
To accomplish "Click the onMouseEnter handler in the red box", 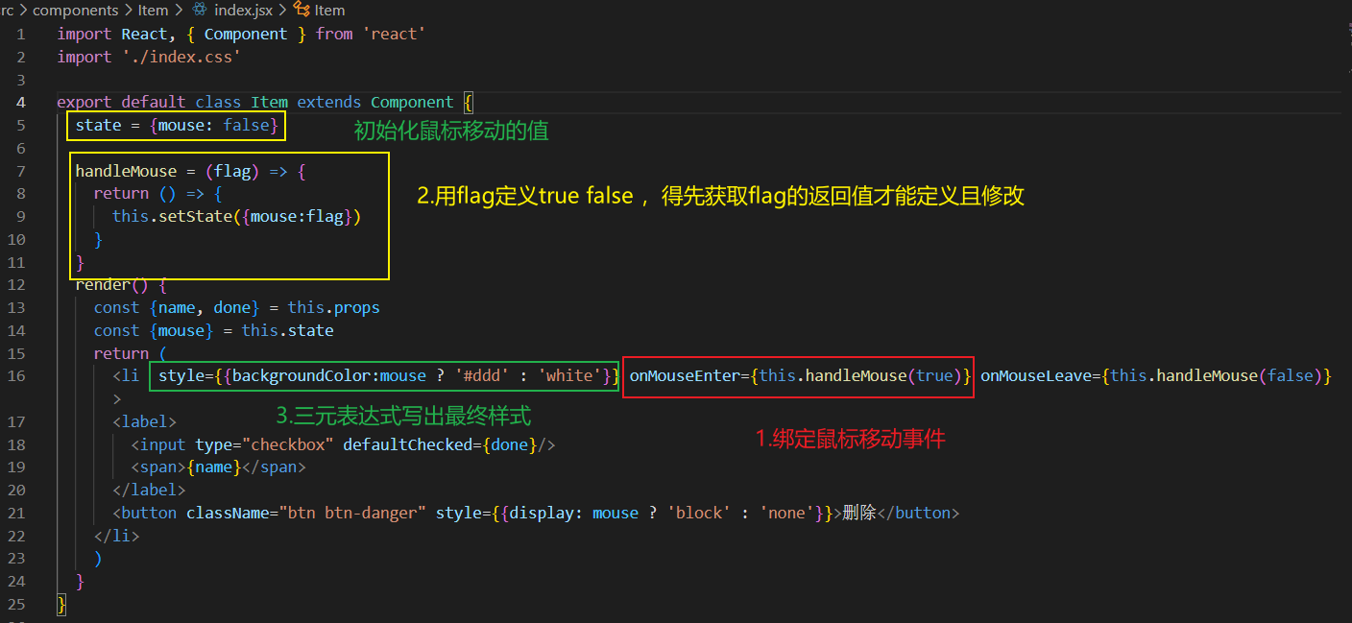I will coord(797,375).
